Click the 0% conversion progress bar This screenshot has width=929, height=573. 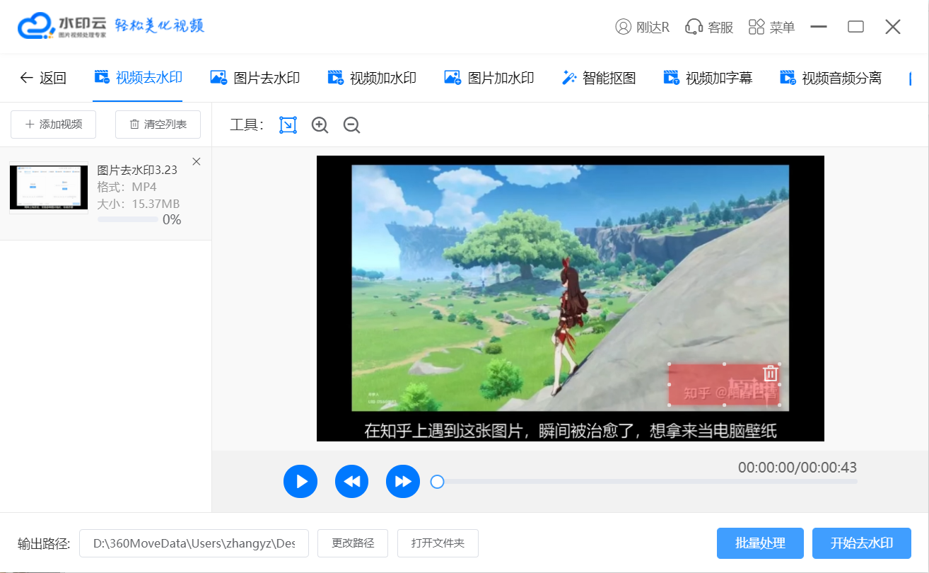[x=128, y=219]
